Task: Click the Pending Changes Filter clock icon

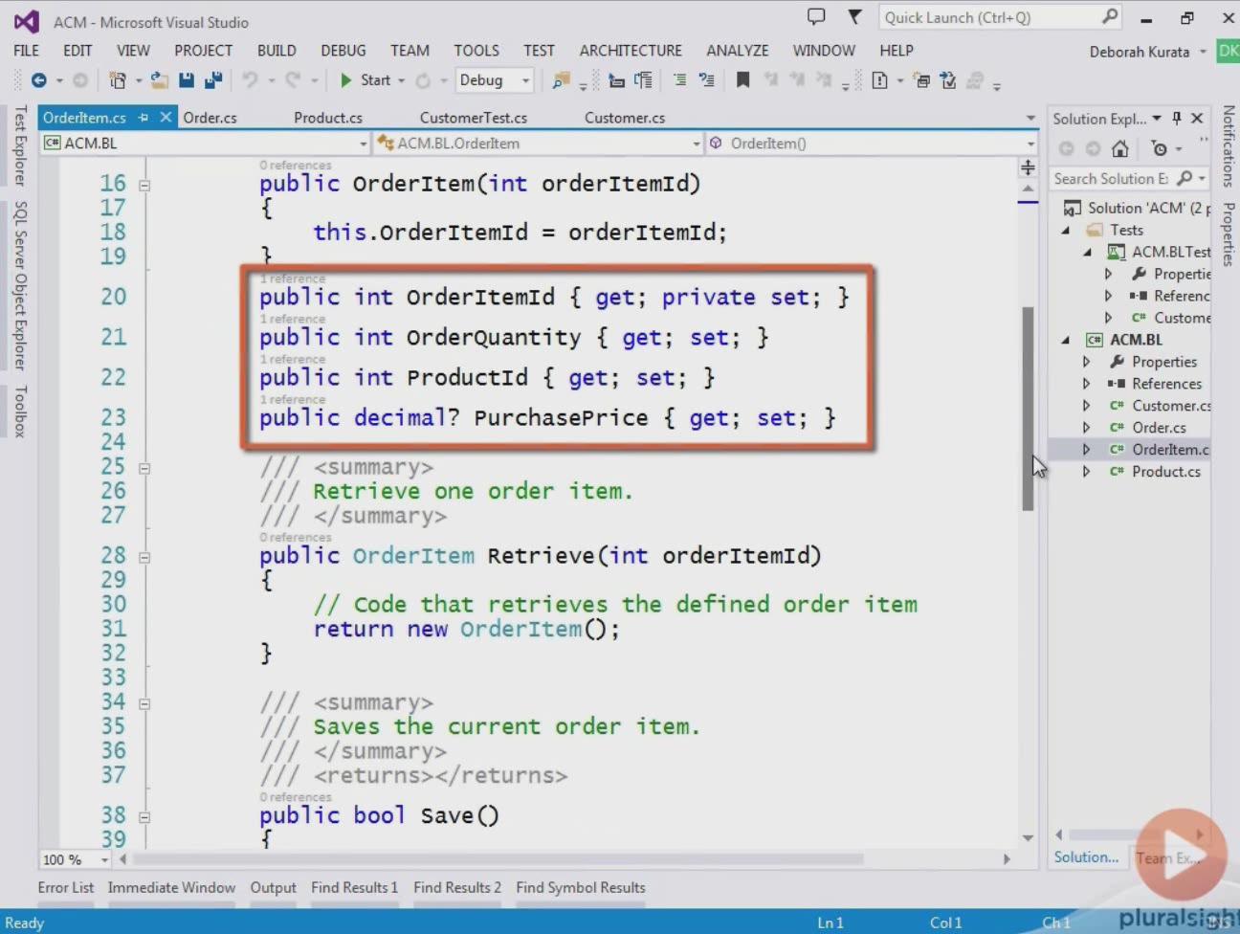Action: click(1160, 148)
